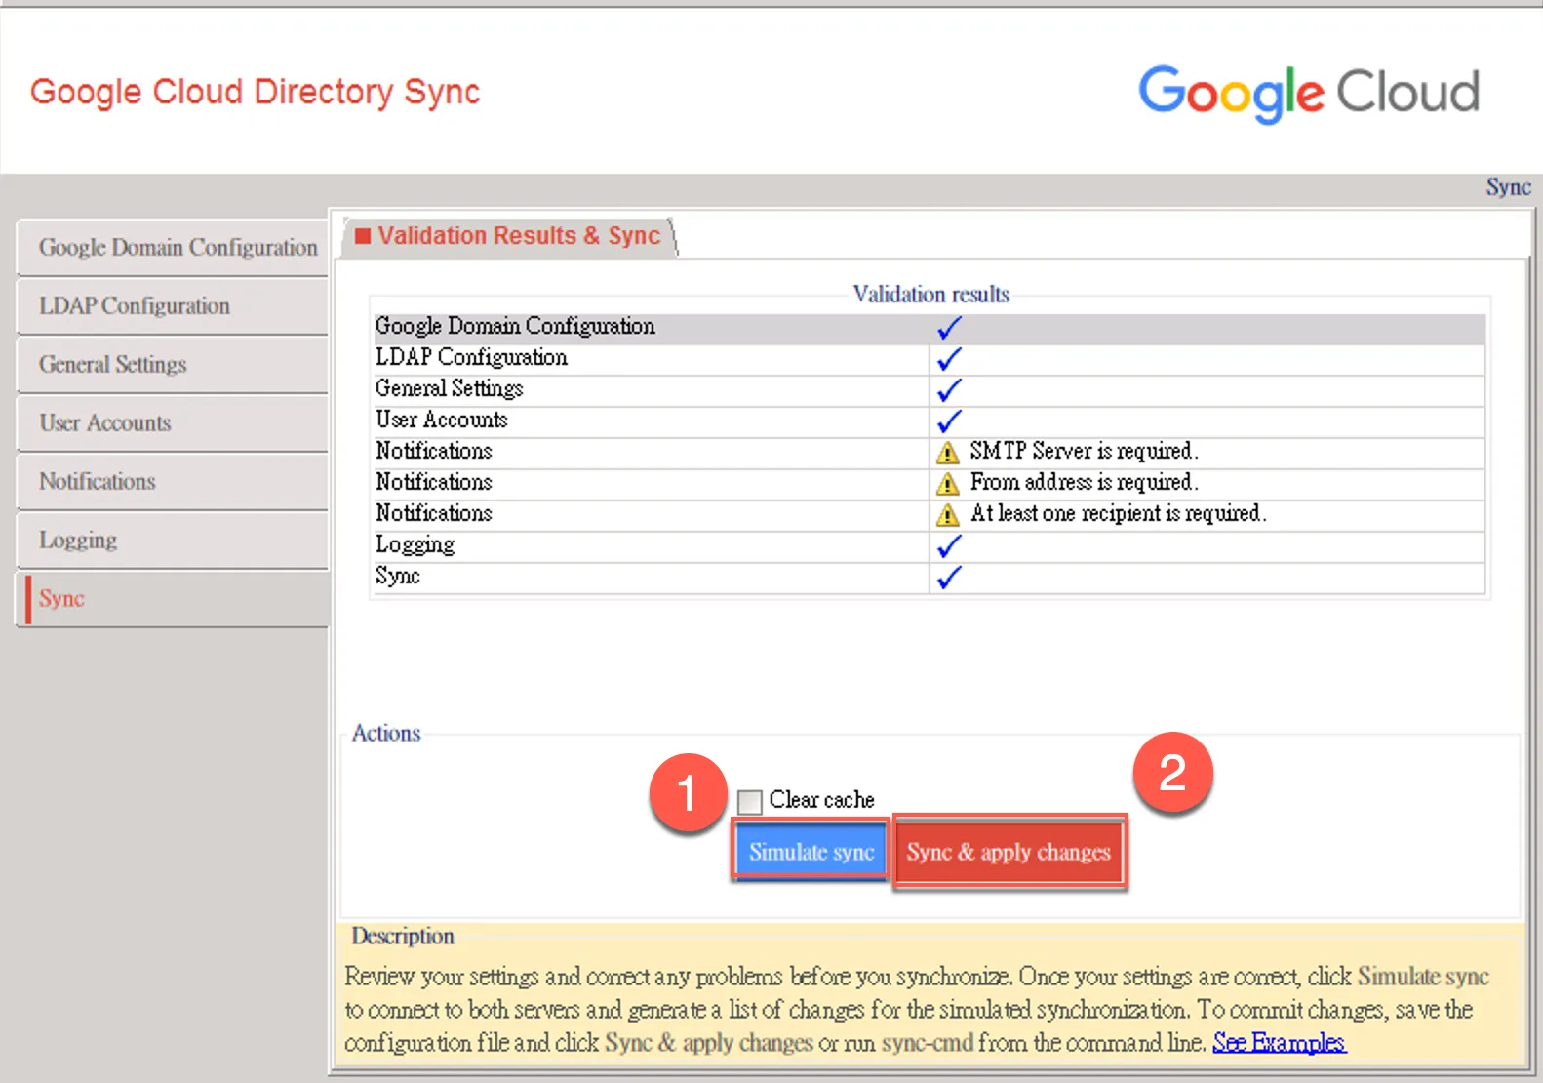Image resolution: width=1543 pixels, height=1083 pixels.
Task: Click the Validation results heading
Action: click(930, 295)
